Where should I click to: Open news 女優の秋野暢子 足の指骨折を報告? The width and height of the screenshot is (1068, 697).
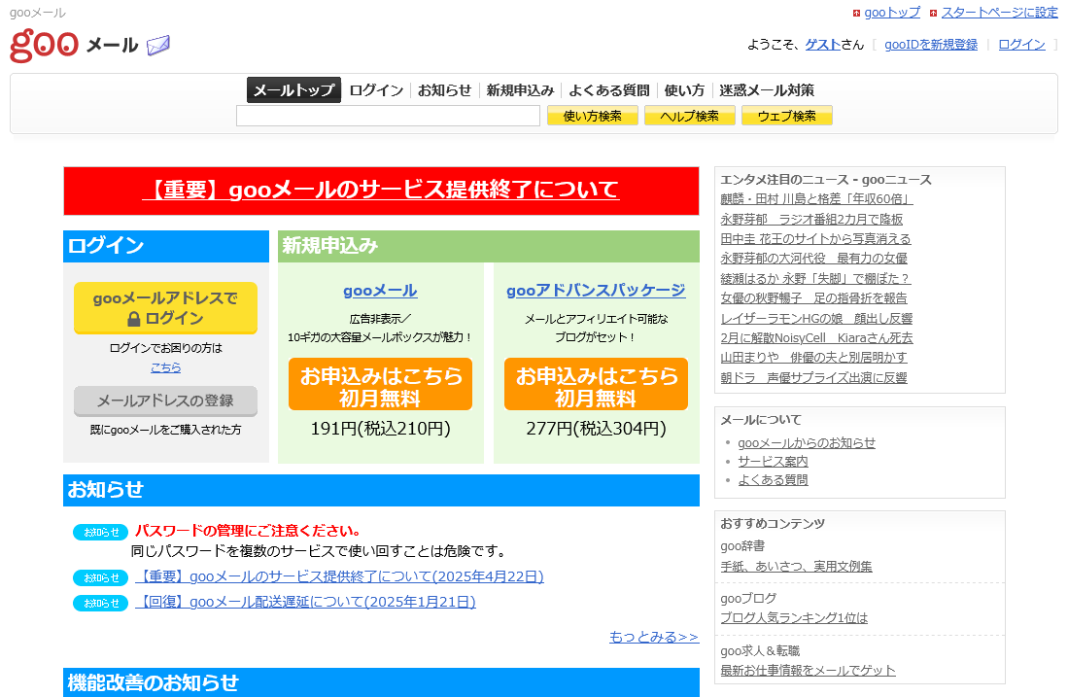tap(814, 297)
